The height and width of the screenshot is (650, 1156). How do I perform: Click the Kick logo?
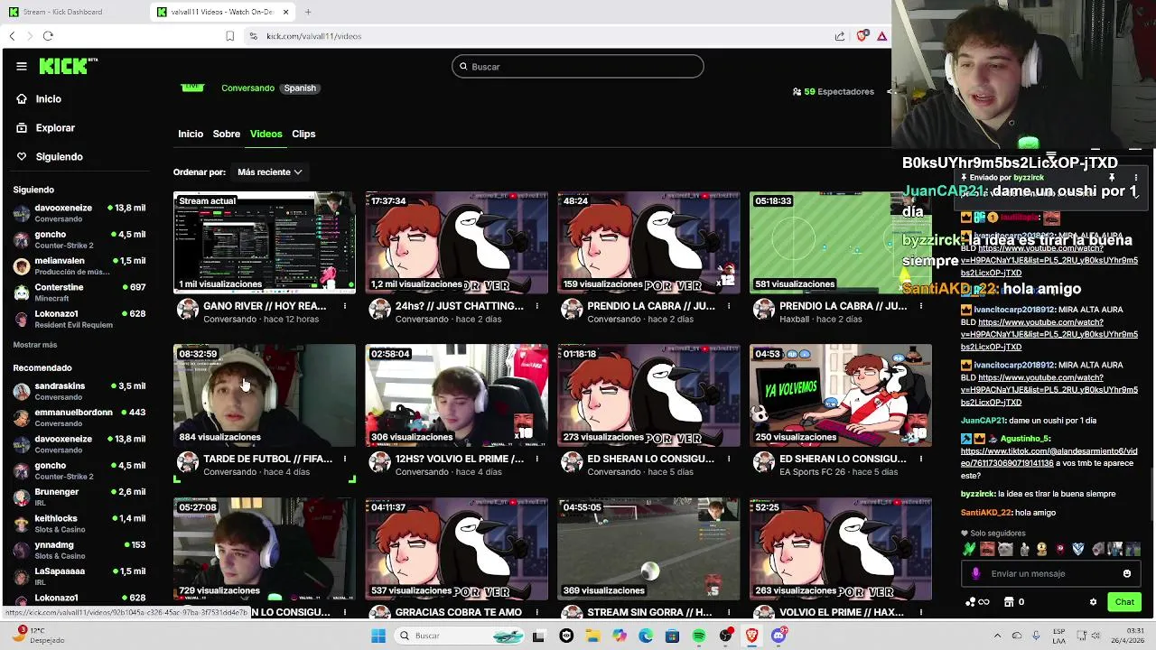68,66
